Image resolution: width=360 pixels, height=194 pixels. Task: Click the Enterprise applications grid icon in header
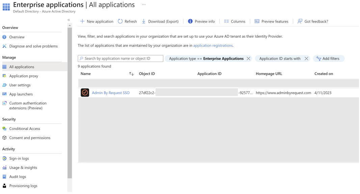click(x=6, y=7)
